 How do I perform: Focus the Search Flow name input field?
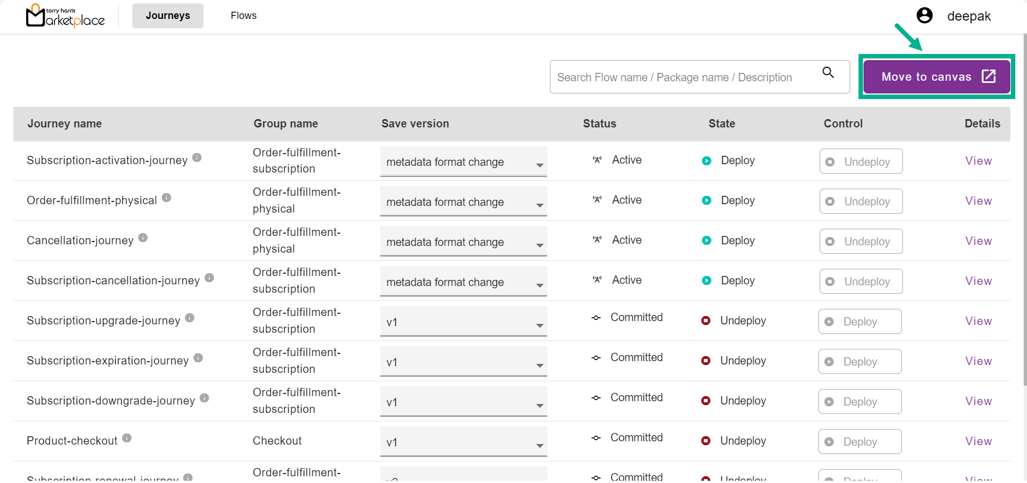[684, 77]
